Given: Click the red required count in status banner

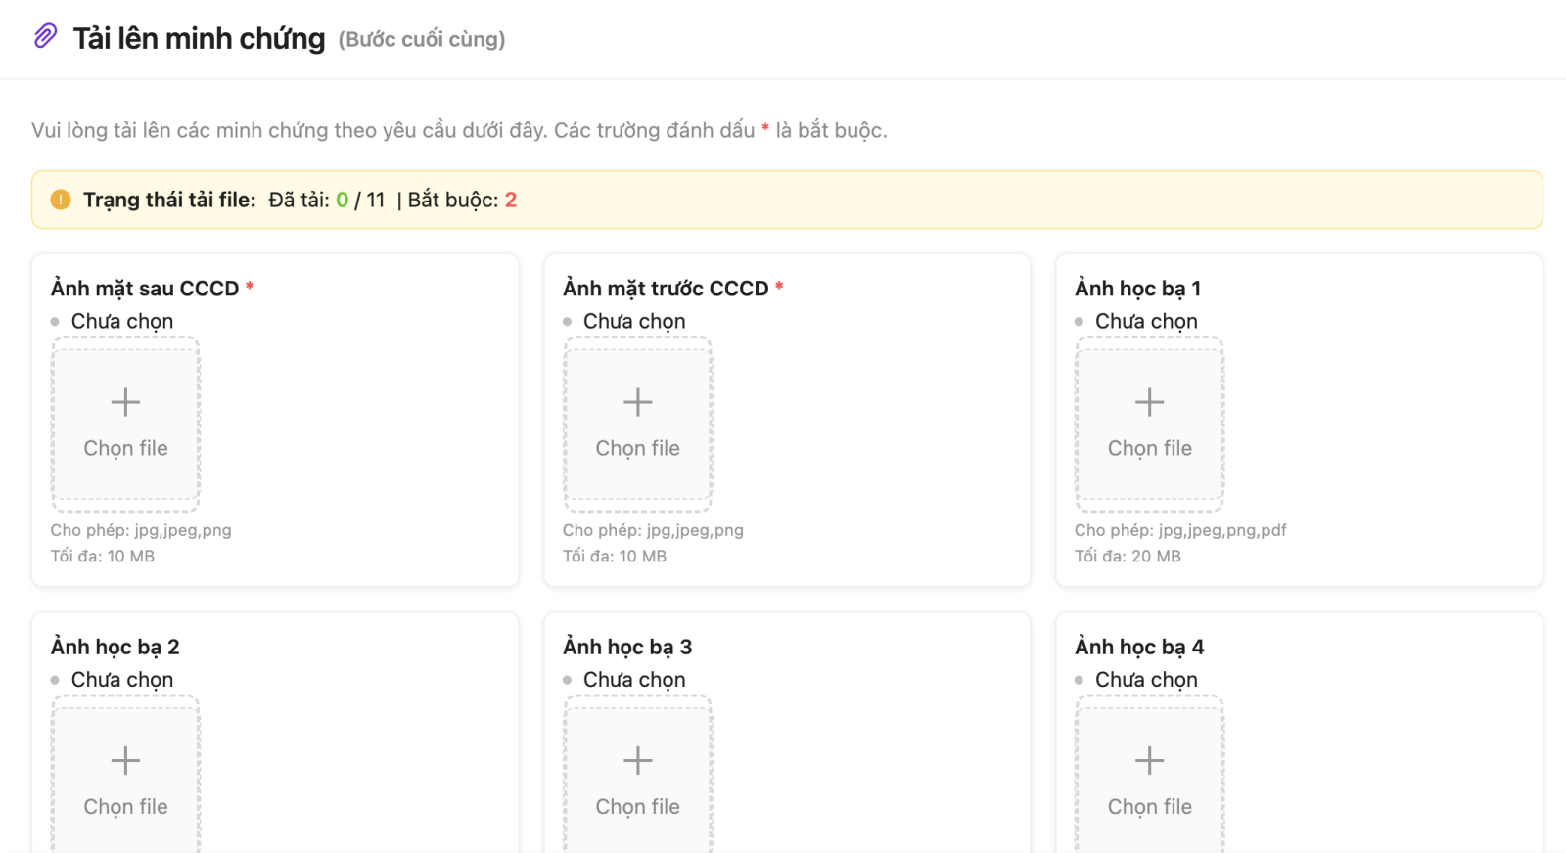Looking at the screenshot, I should pos(510,200).
